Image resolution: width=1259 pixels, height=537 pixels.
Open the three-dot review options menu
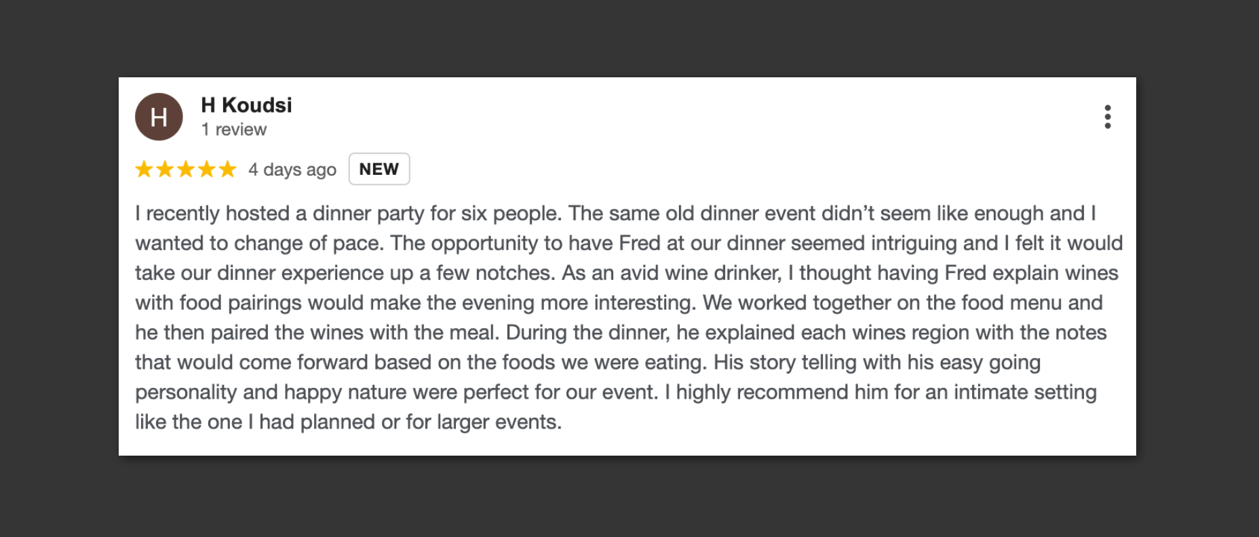click(x=1107, y=117)
